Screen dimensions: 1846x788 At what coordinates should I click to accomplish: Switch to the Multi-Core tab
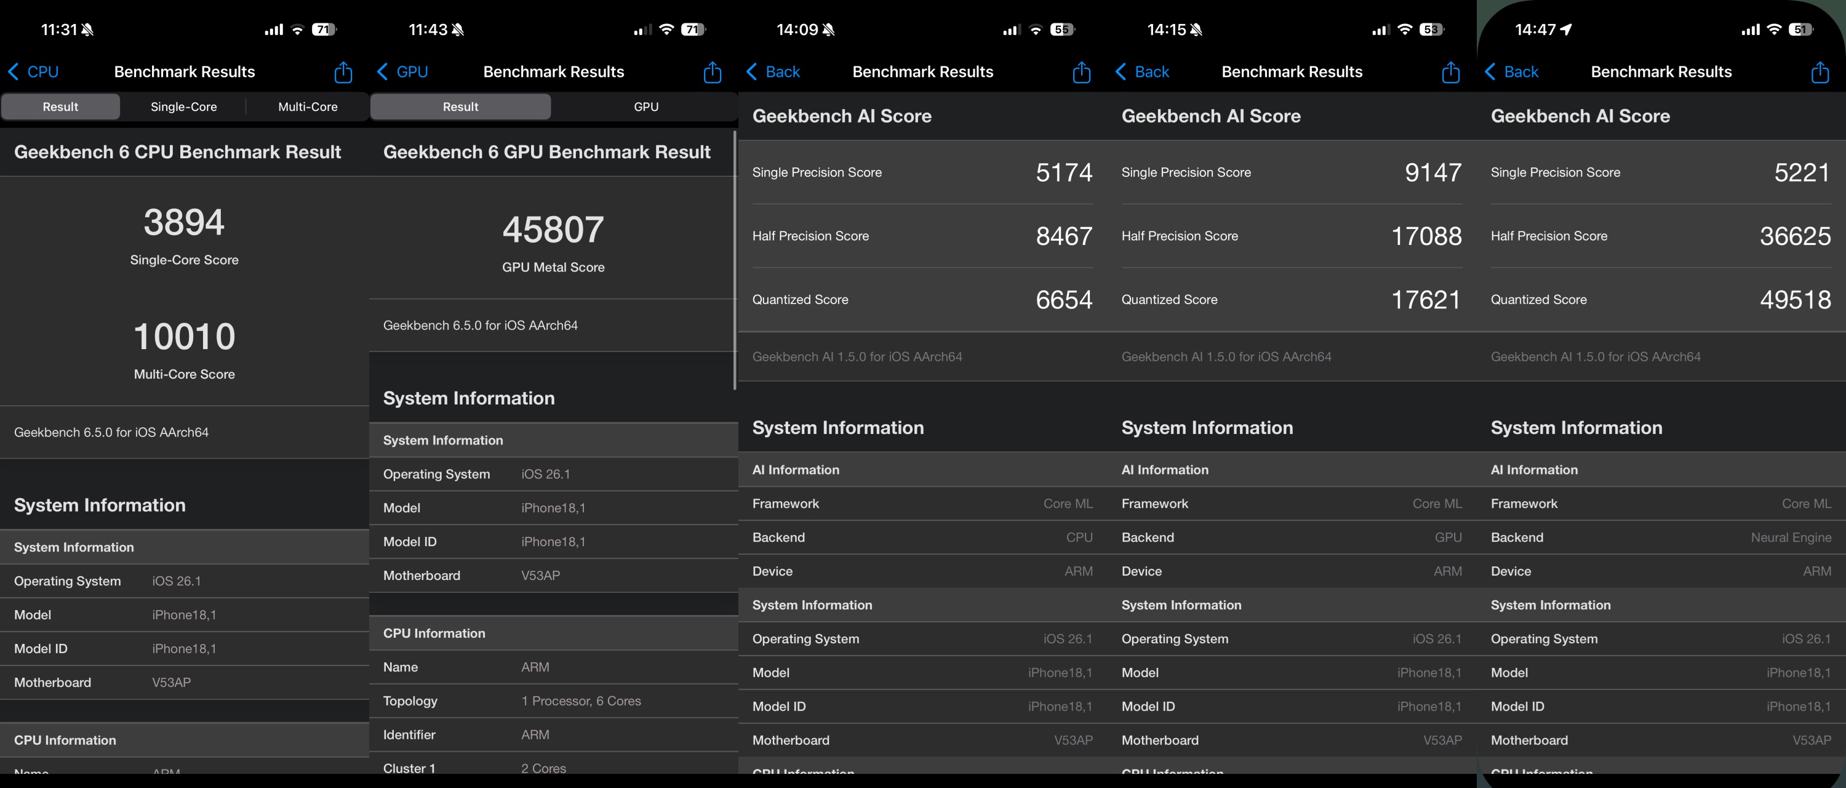(x=308, y=107)
